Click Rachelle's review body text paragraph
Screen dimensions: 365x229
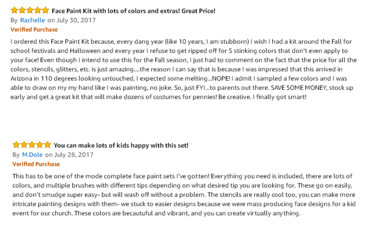coord(183,69)
